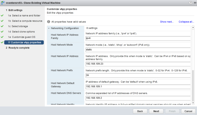Image resolution: width=197 pixels, height=115 pixels.
Task: Click the double-arrow expand icon in title bar
Action: pos(195,3)
